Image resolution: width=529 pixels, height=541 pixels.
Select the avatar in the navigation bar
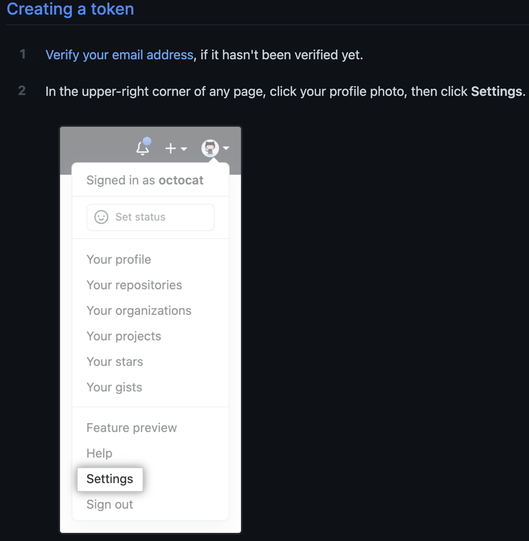click(x=211, y=149)
